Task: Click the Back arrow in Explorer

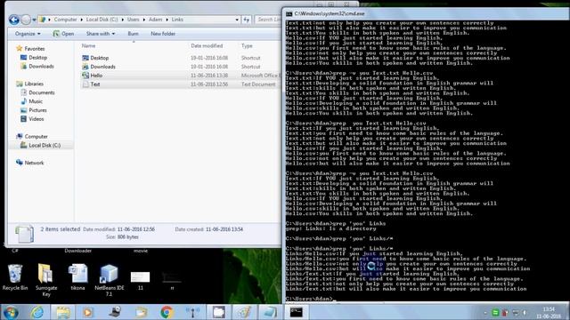Action: (x=14, y=20)
